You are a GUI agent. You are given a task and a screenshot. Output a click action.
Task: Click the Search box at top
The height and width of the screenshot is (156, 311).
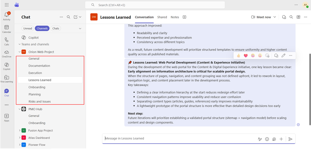tap(155, 5)
